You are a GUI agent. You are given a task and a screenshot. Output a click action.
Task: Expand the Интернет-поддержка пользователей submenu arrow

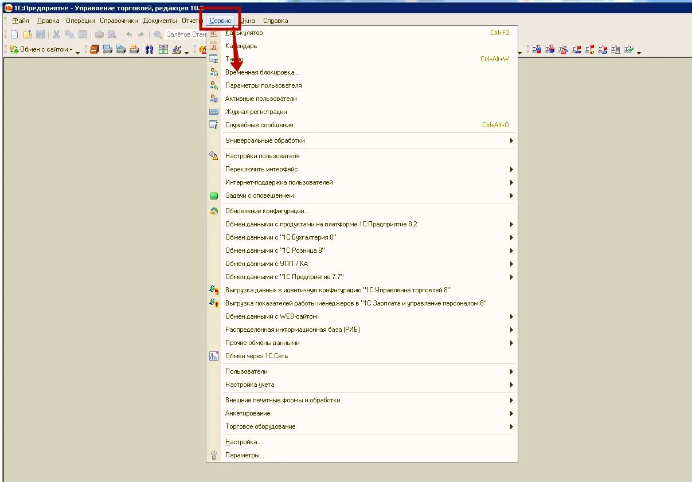(x=511, y=182)
